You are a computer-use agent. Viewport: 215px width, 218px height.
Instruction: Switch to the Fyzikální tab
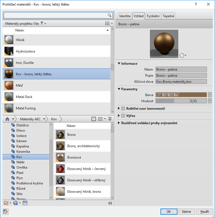coord(153,16)
